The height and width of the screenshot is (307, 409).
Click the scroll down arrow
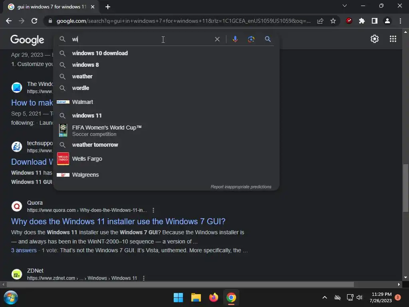click(x=405, y=277)
